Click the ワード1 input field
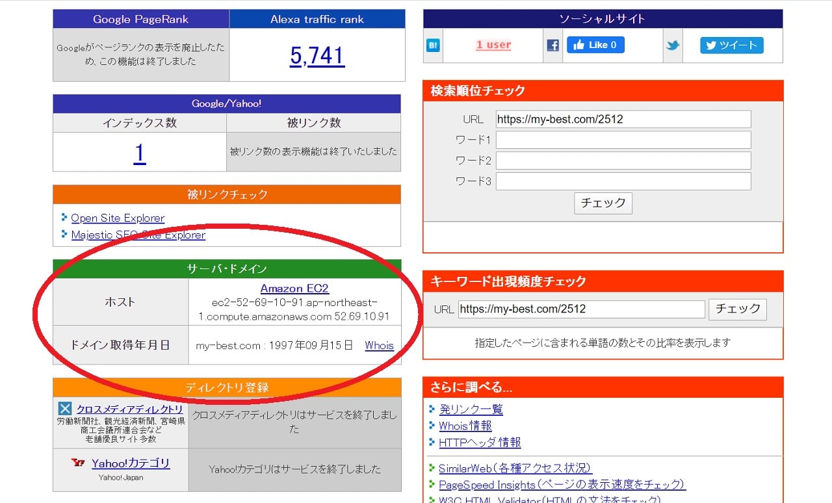 point(623,140)
